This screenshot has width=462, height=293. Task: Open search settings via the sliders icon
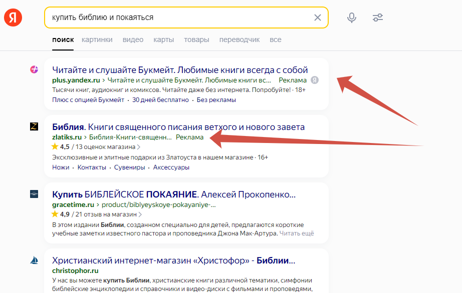pyautogui.click(x=378, y=17)
